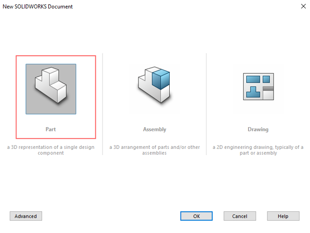Click the '2D engineering drawing' description
The height and width of the screenshot is (233, 310).
258,150
